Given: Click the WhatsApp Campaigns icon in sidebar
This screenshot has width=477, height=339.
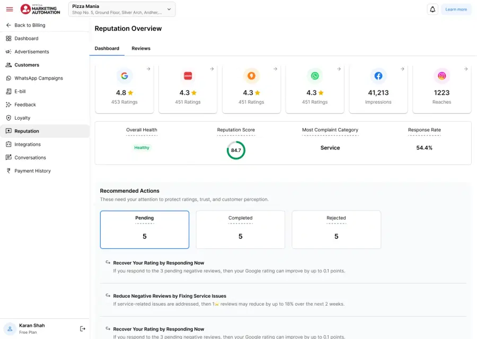Looking at the screenshot, I should tap(8, 78).
